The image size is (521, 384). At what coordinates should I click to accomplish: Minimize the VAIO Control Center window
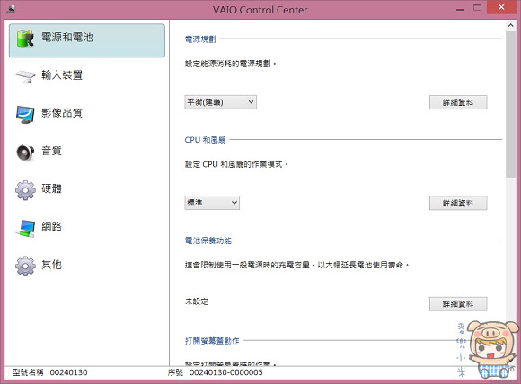coord(460,9)
